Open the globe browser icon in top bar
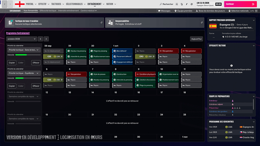Image resolution: width=260 pixels, height=146 pixels. (182, 4)
